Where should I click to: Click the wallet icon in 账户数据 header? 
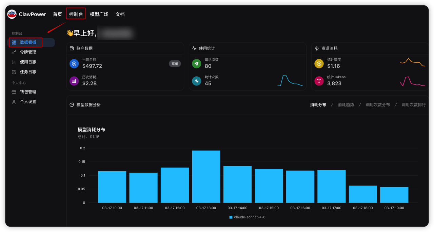pos(72,49)
